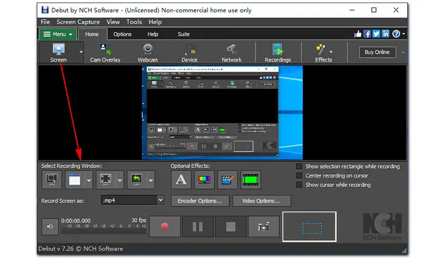Open the View menu
The image size is (444, 258).
click(113, 22)
